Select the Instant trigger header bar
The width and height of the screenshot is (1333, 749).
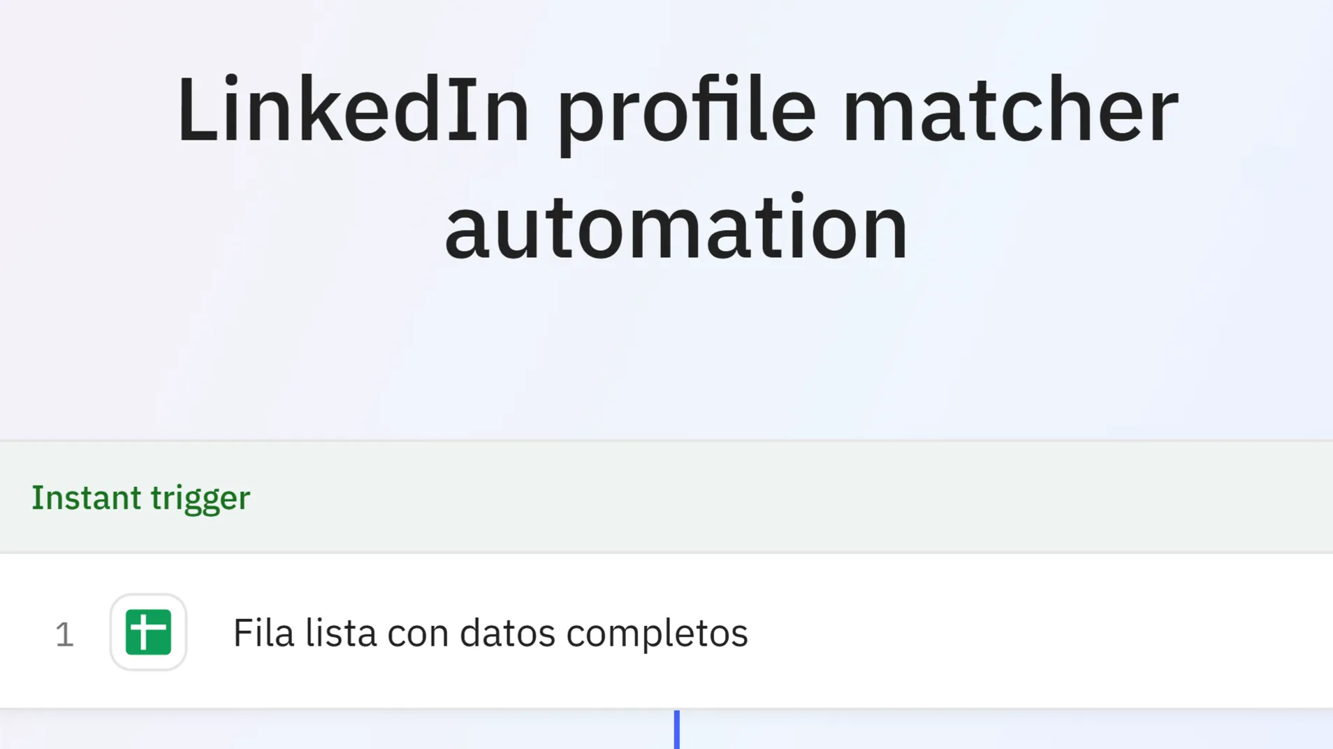(x=769, y=497)
